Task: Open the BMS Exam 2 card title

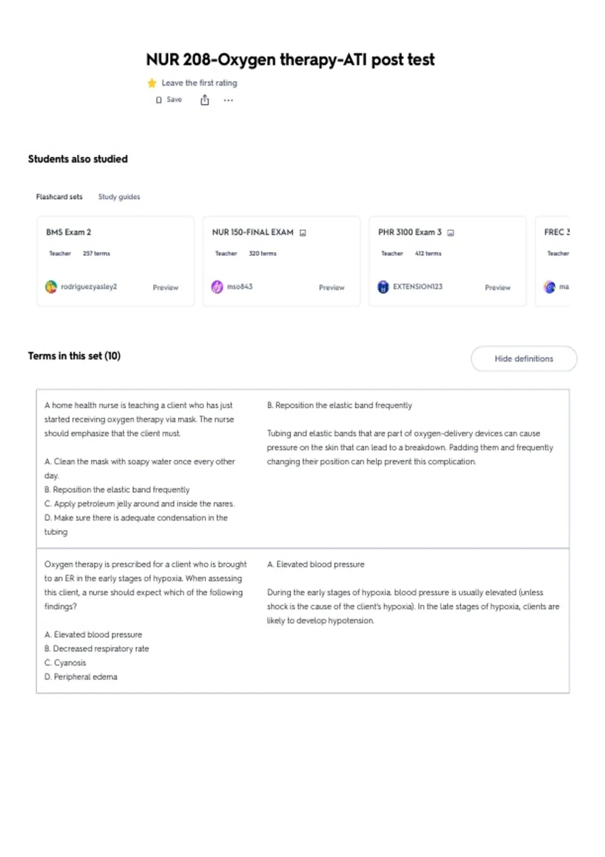Action: 69,232
